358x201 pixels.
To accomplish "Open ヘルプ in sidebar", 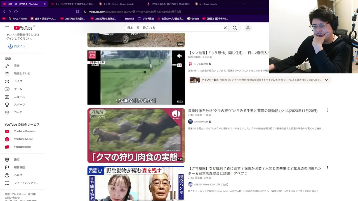I will coord(22,175).
